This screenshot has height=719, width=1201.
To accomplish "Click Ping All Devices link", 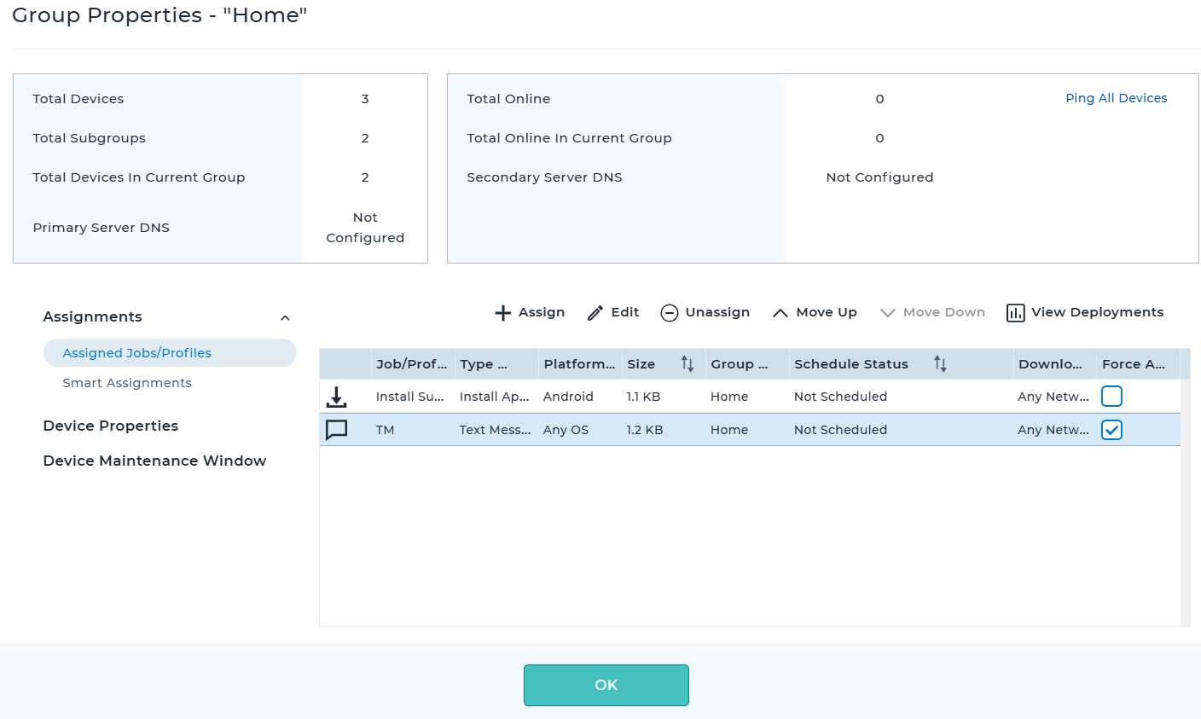I will pos(1116,98).
